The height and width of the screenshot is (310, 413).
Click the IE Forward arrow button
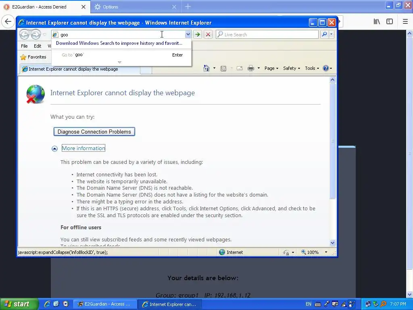tap(35, 34)
